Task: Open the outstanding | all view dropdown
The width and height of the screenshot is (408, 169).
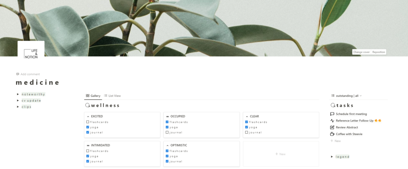Action: (346, 96)
